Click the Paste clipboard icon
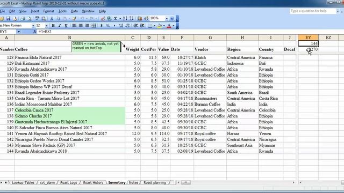The width and height of the screenshot is (344, 193). click(65, 19)
